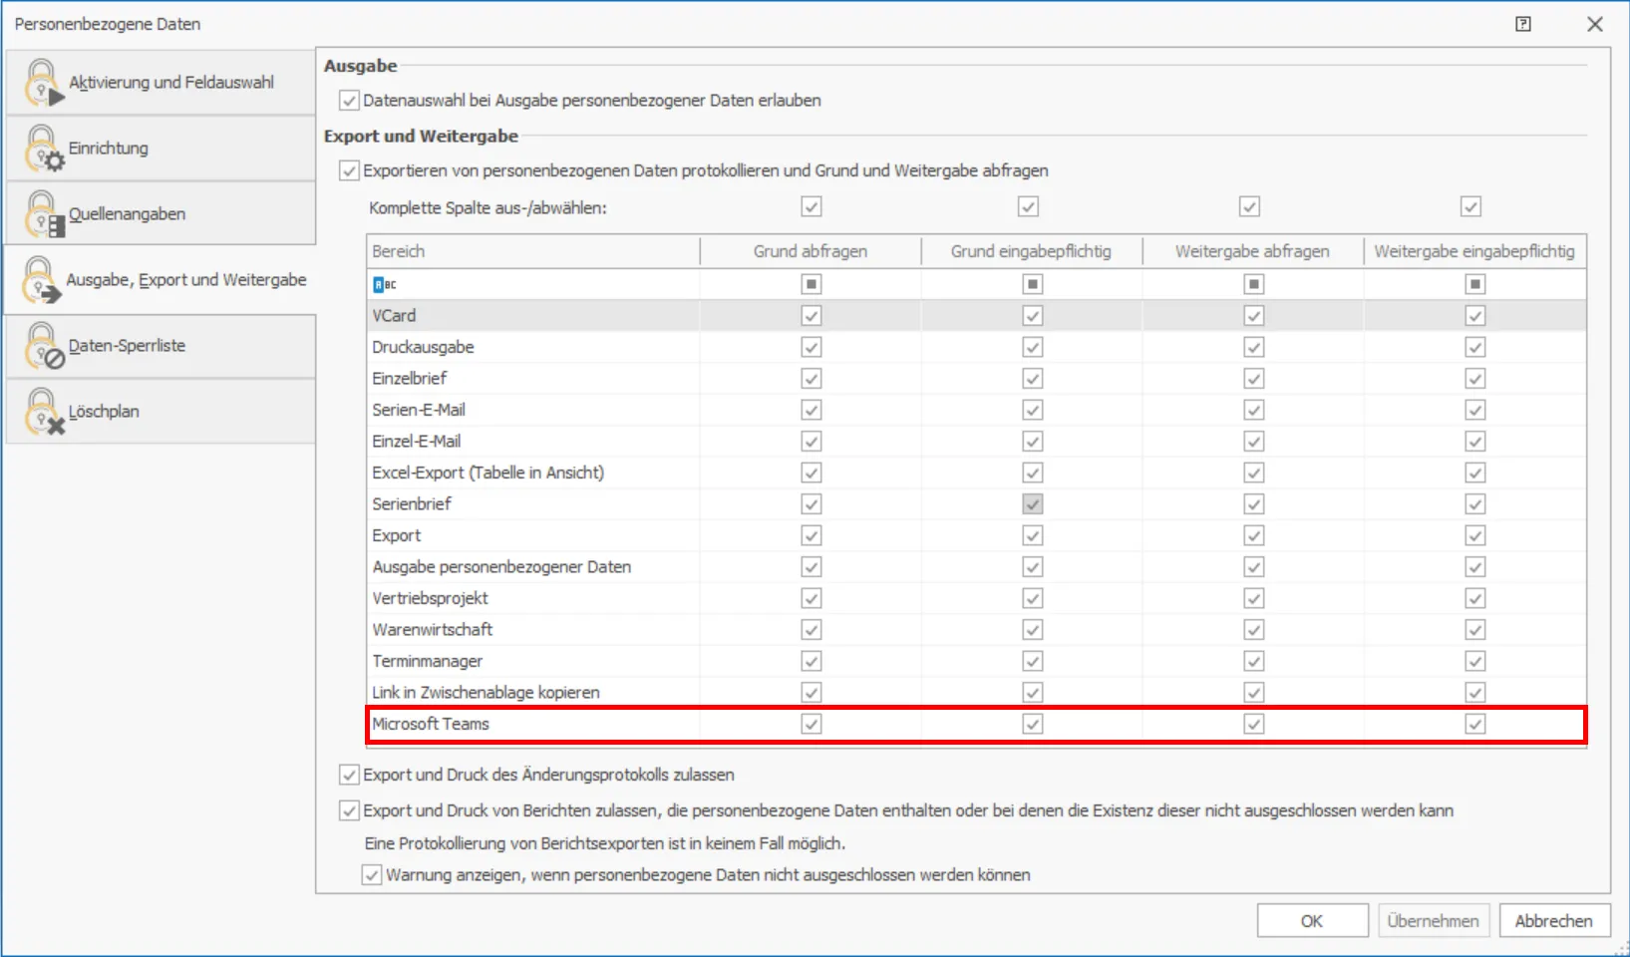Toggle Exportieren von personenbezogenen Daten protokollieren checkbox

[x=349, y=171]
